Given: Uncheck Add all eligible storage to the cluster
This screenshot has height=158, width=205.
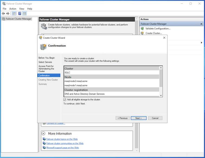Looking at the screenshot, I should [x=65, y=100].
